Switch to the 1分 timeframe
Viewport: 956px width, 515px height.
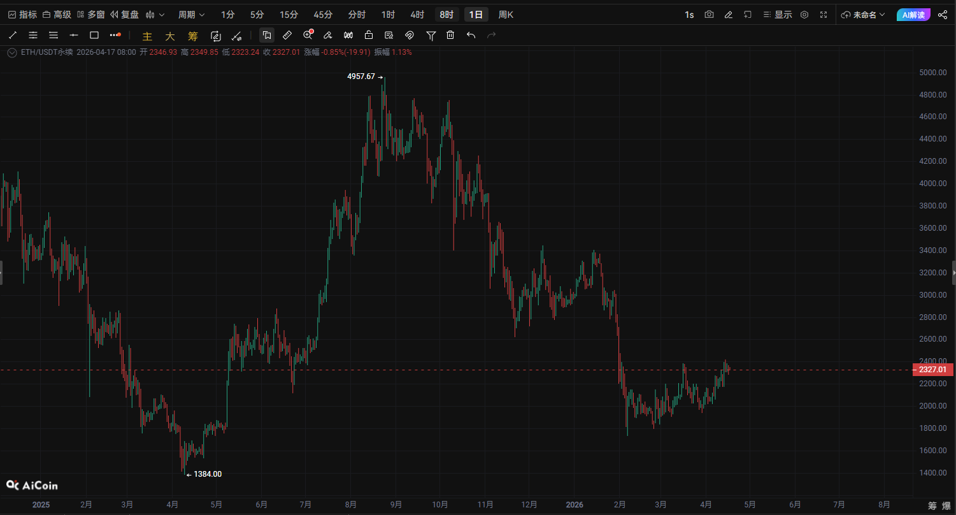pyautogui.click(x=227, y=15)
